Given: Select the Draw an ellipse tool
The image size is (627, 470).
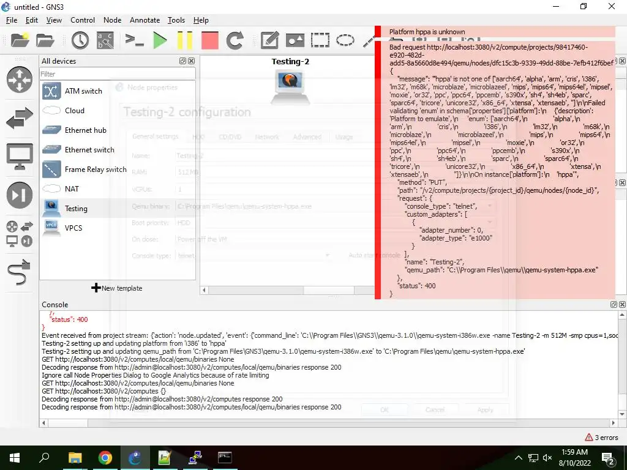Looking at the screenshot, I should tap(345, 40).
